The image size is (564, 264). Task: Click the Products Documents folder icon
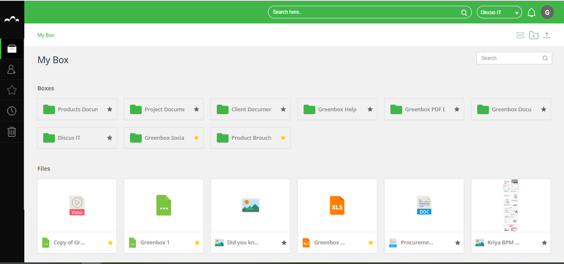49,109
